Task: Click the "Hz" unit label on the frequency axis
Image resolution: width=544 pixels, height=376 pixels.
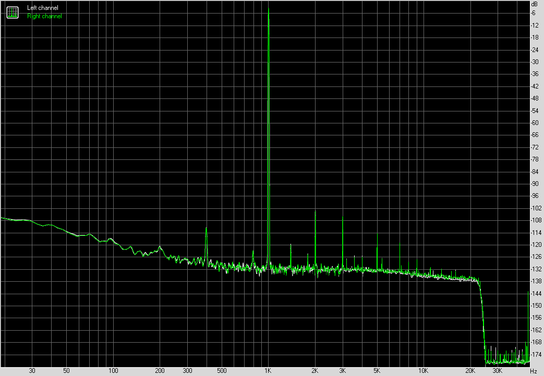Action: click(534, 371)
